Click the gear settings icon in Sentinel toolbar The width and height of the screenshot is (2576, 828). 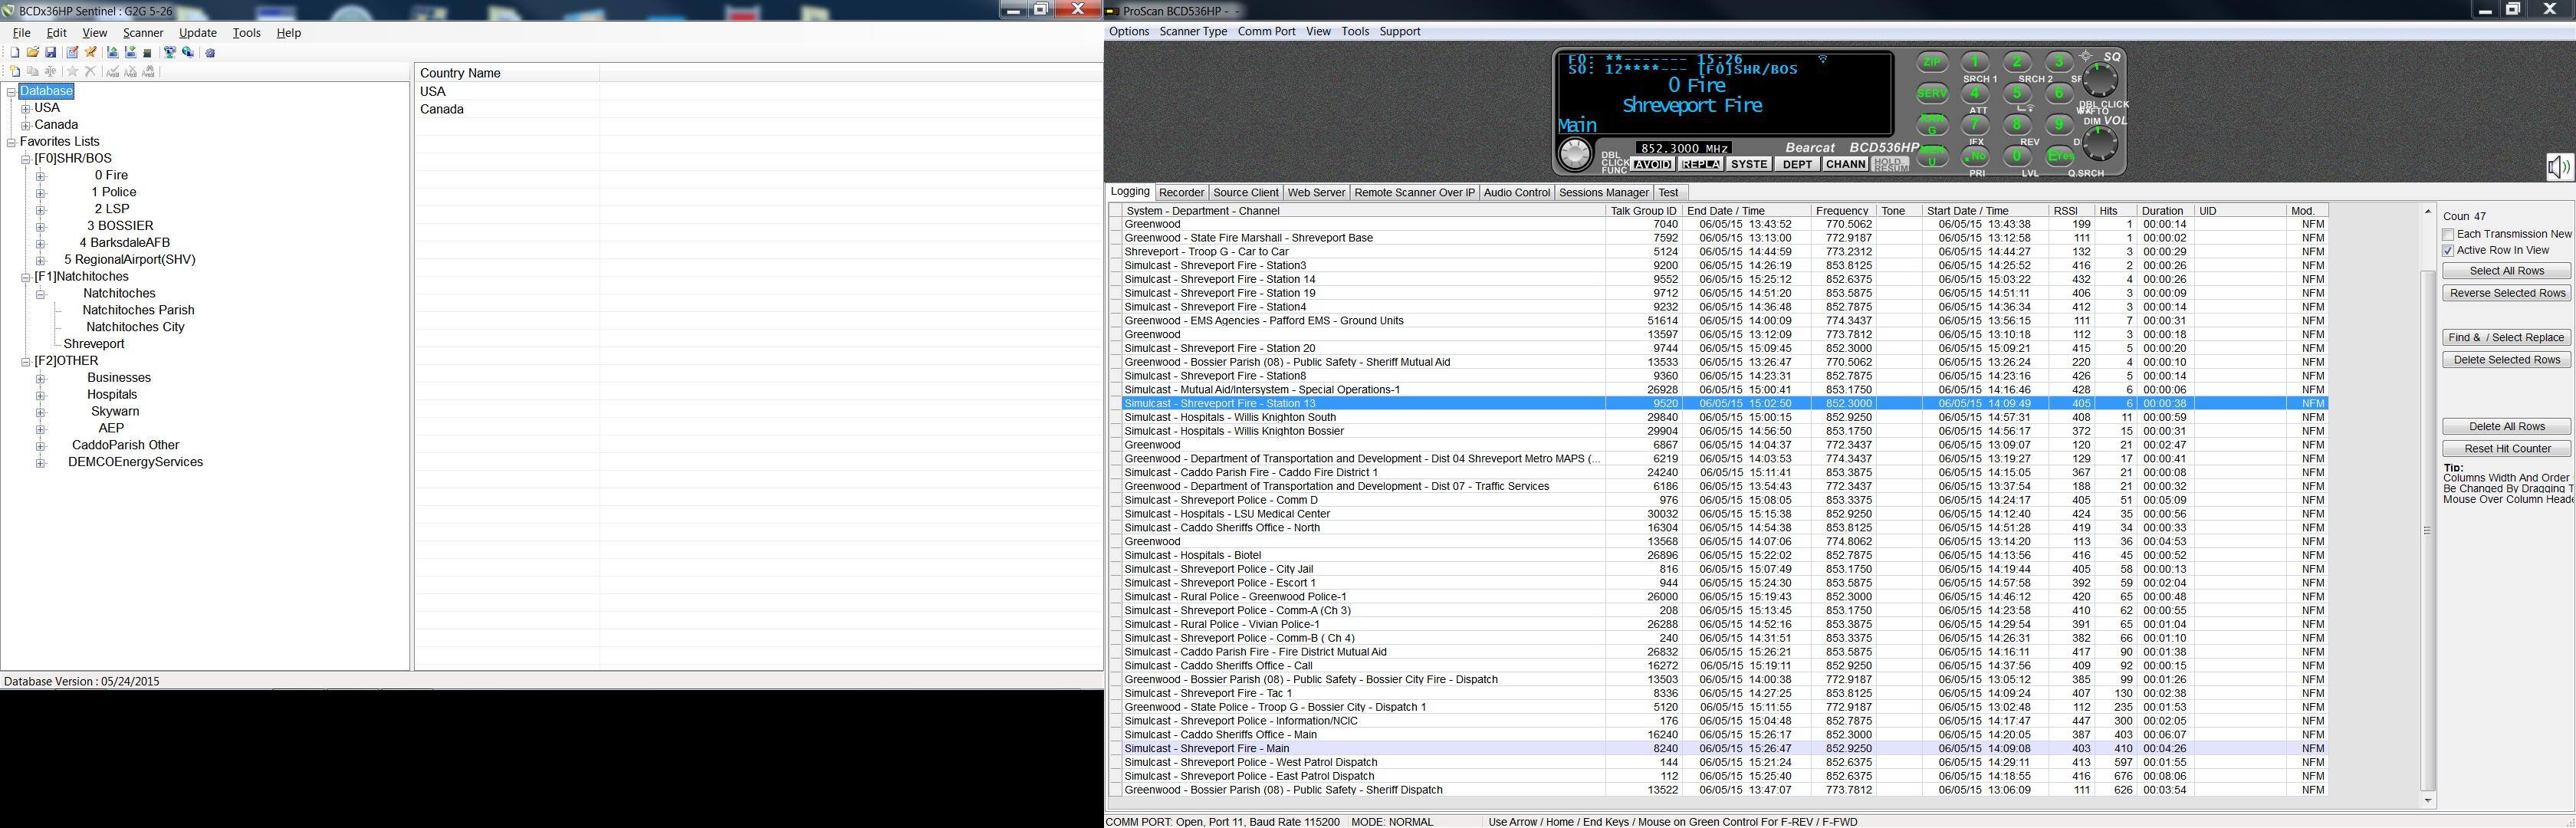(x=210, y=53)
